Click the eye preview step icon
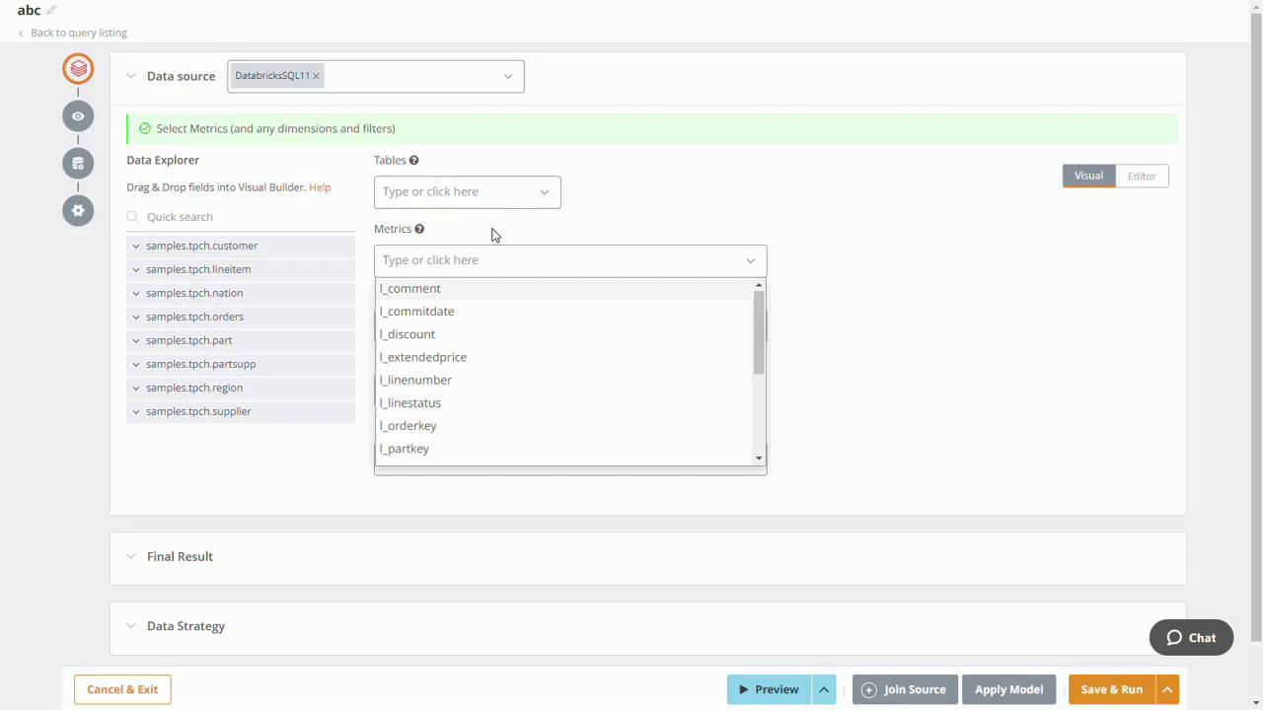Viewport: 1263px width, 710px height. pos(78,116)
